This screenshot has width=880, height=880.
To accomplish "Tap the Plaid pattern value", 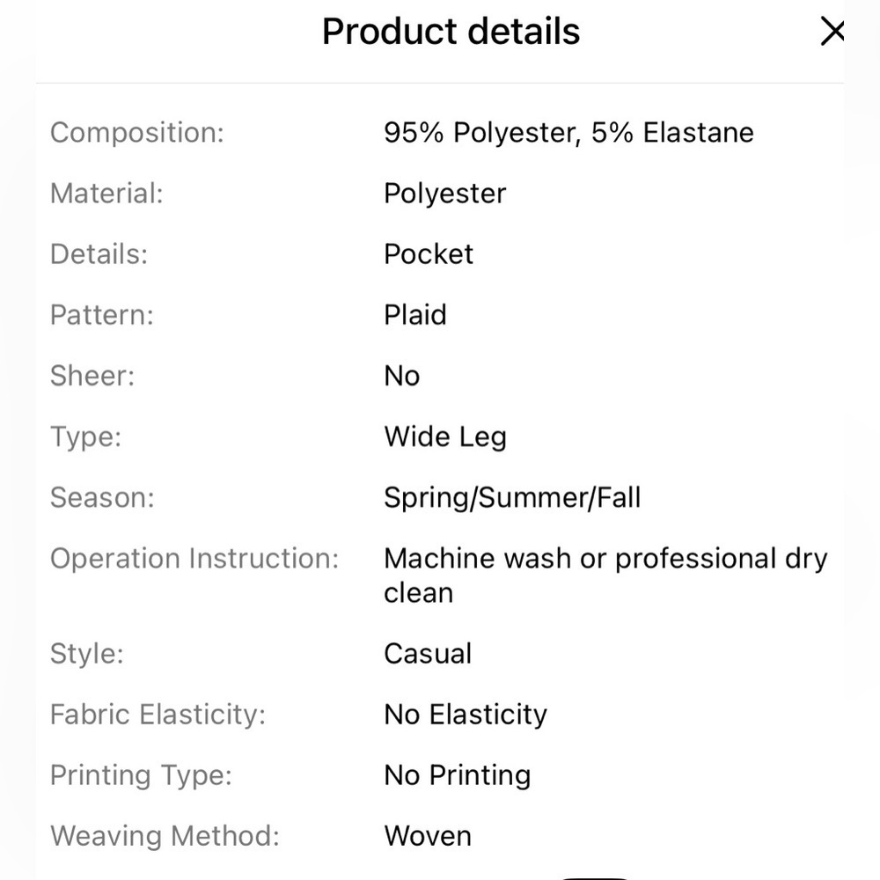I will 415,315.
